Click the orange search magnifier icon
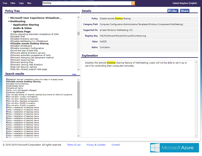202x156 pixels. [x=133, y=3]
